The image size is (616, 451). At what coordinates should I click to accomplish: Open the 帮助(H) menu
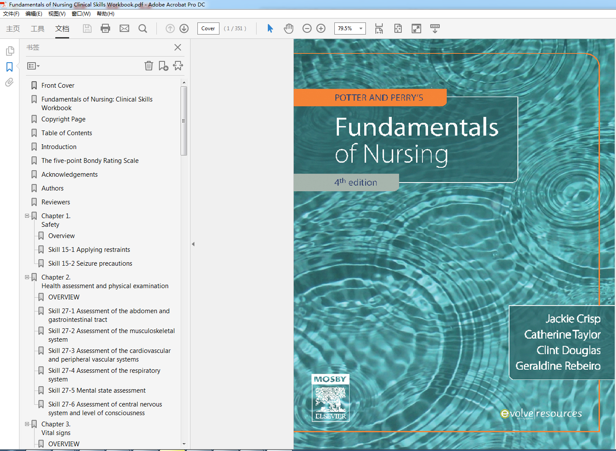click(105, 14)
